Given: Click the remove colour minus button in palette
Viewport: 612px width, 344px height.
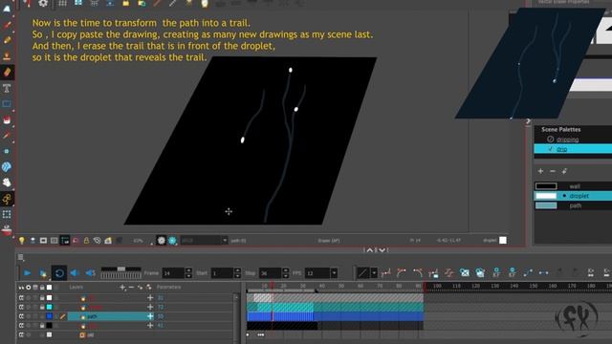Looking at the screenshot, I should click(553, 171).
